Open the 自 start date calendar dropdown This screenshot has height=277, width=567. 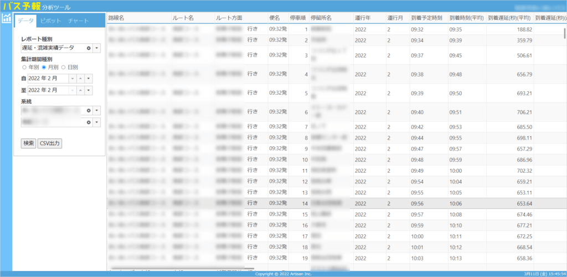point(89,79)
